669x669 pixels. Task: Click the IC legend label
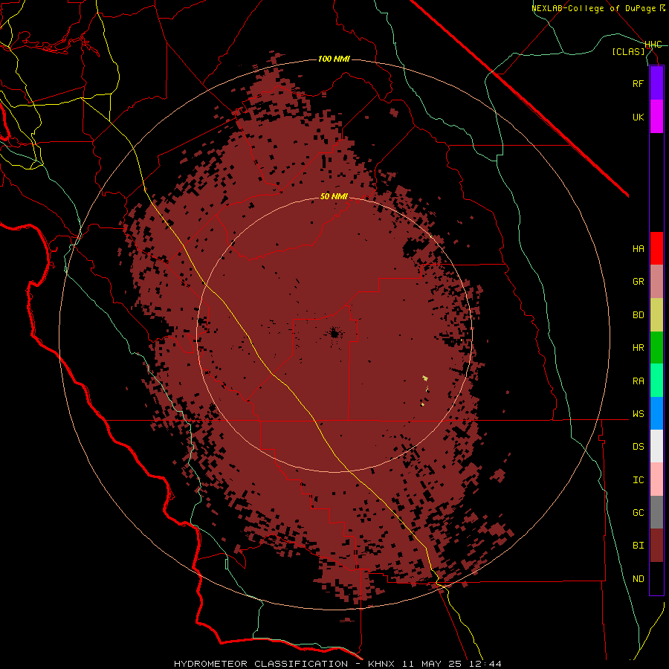click(x=638, y=480)
